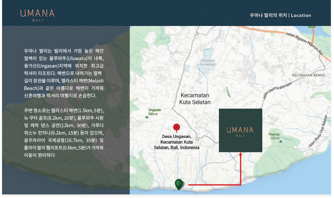
Task: Click the 'KELURAHAN BENOA' map label
Action: (x=308, y=75)
